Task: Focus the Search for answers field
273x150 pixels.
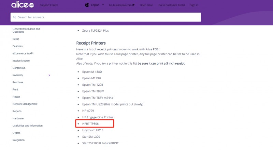Action: point(106,17)
